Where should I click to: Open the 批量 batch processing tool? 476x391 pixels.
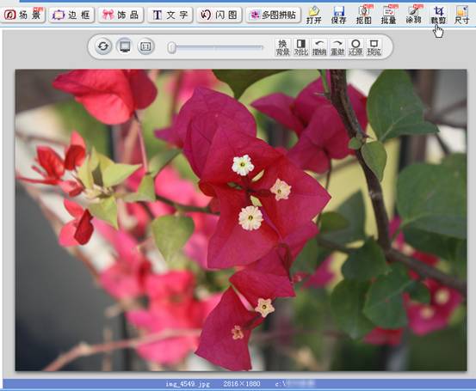point(388,15)
